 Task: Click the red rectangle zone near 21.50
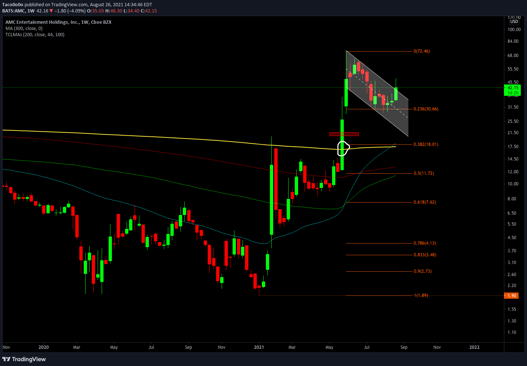point(344,134)
